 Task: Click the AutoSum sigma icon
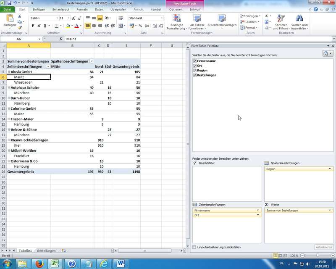[267, 16]
